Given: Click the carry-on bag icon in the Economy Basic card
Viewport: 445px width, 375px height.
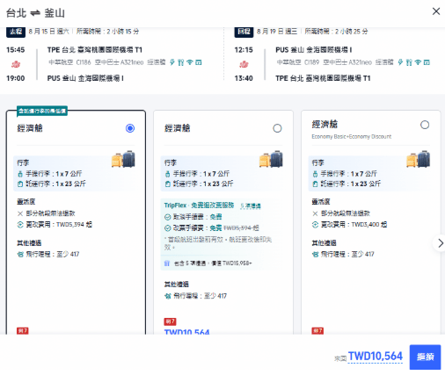Looking at the screenshot, I should [x=315, y=174].
